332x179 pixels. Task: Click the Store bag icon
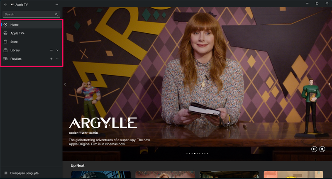5,42
